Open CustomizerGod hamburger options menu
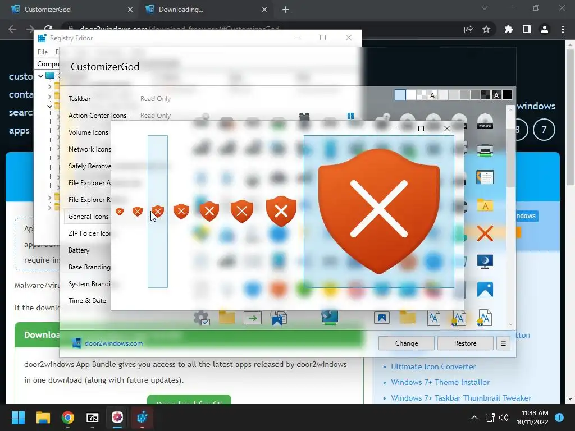575x431 pixels. pos(503,343)
